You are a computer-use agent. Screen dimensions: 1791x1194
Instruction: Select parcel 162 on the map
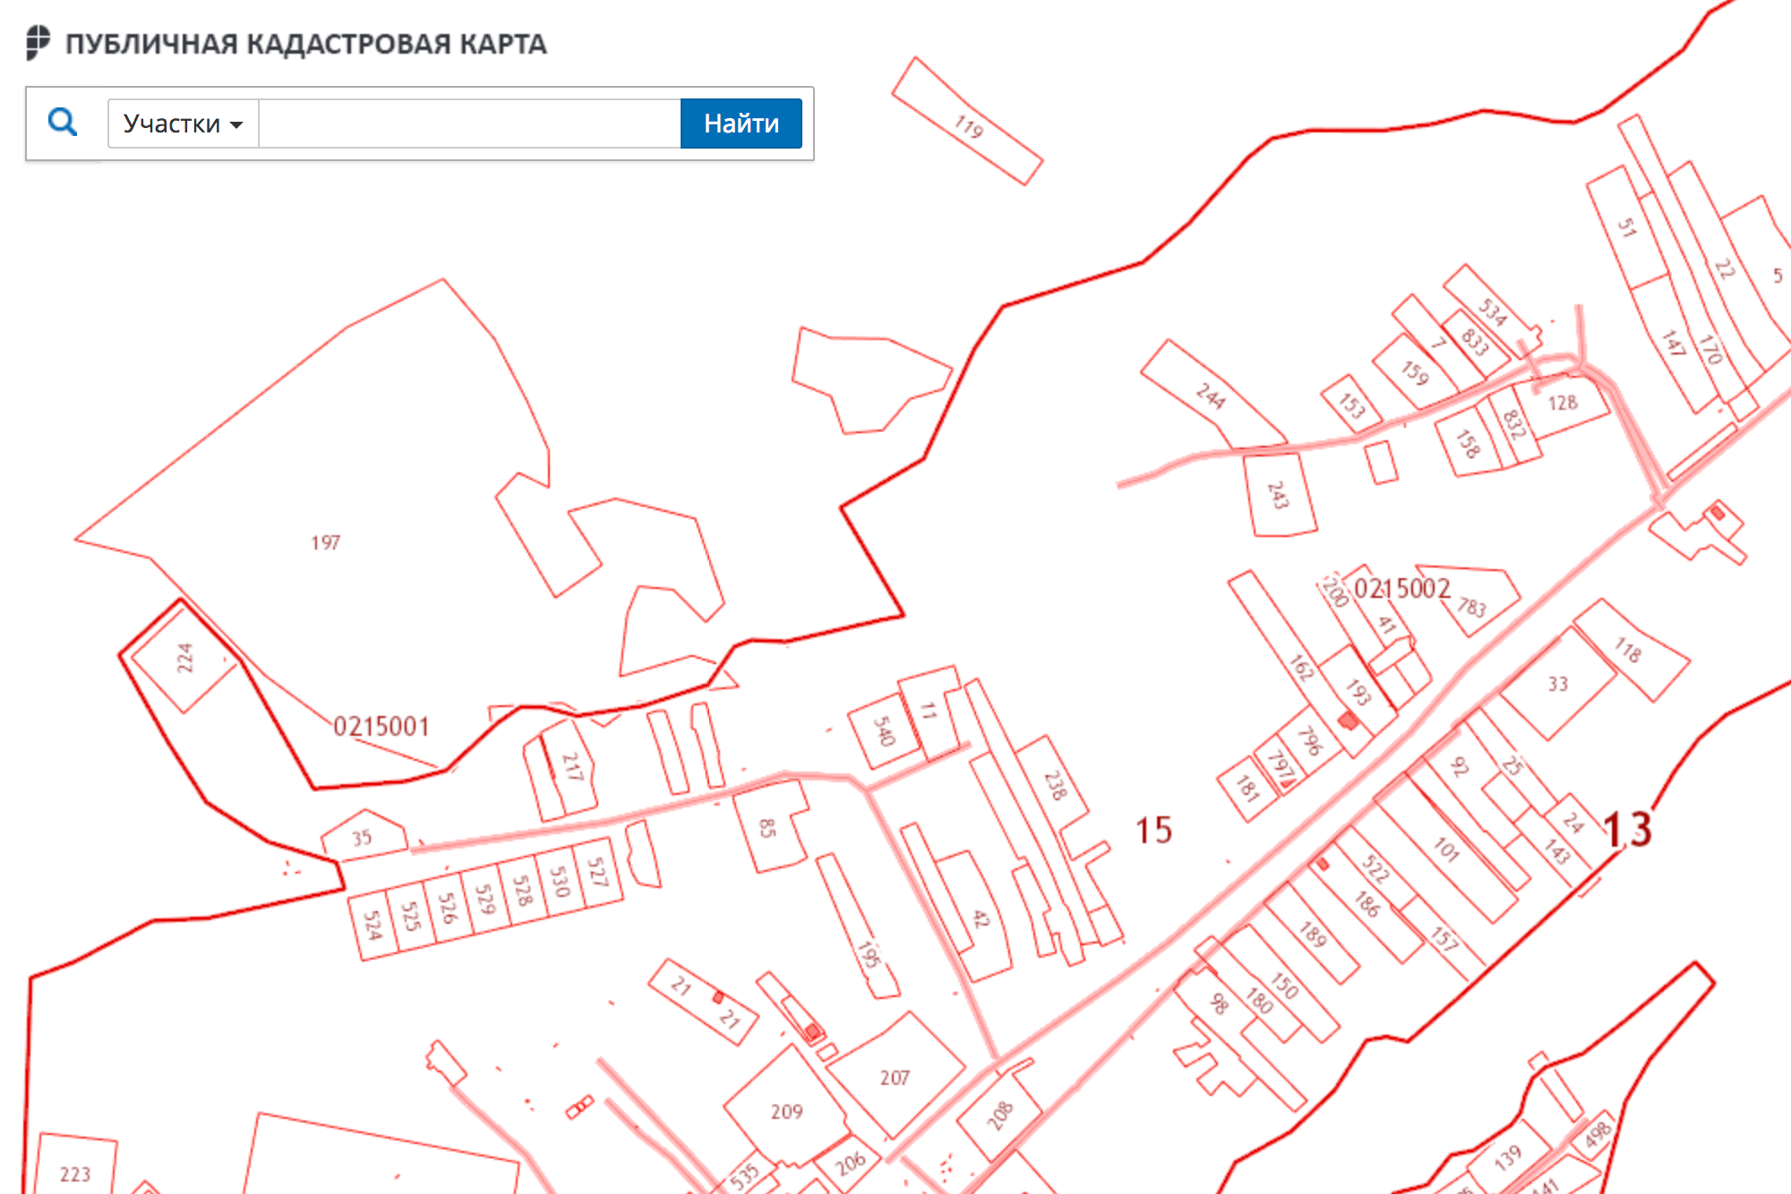(1300, 667)
